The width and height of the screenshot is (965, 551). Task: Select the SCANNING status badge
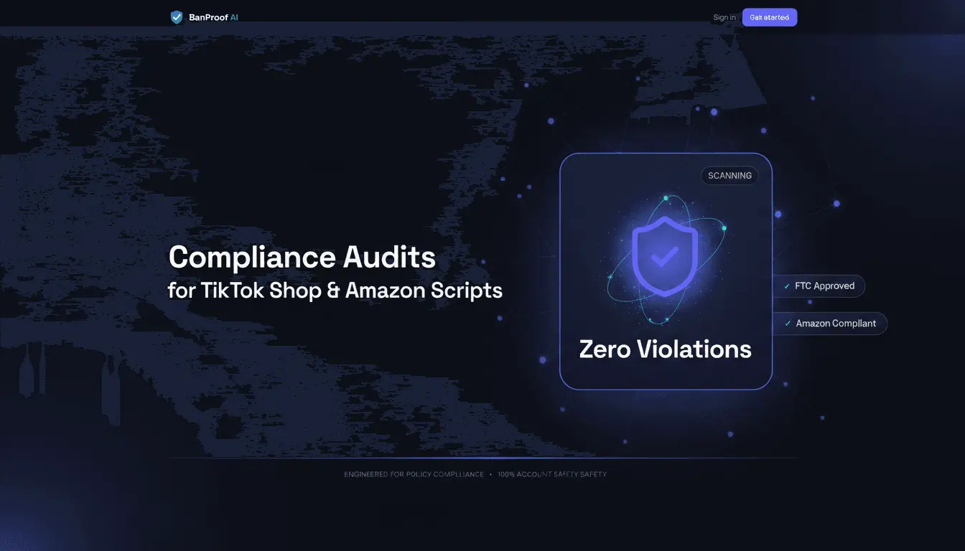pyautogui.click(x=729, y=176)
